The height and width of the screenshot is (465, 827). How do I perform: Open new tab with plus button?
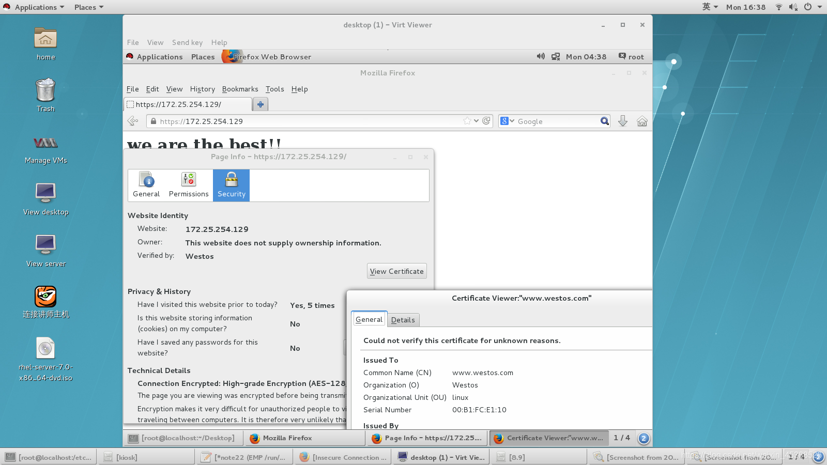click(x=261, y=104)
